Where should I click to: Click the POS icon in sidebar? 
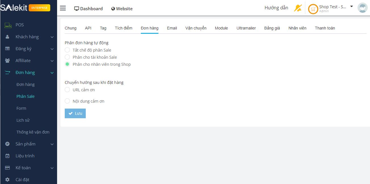8,25
